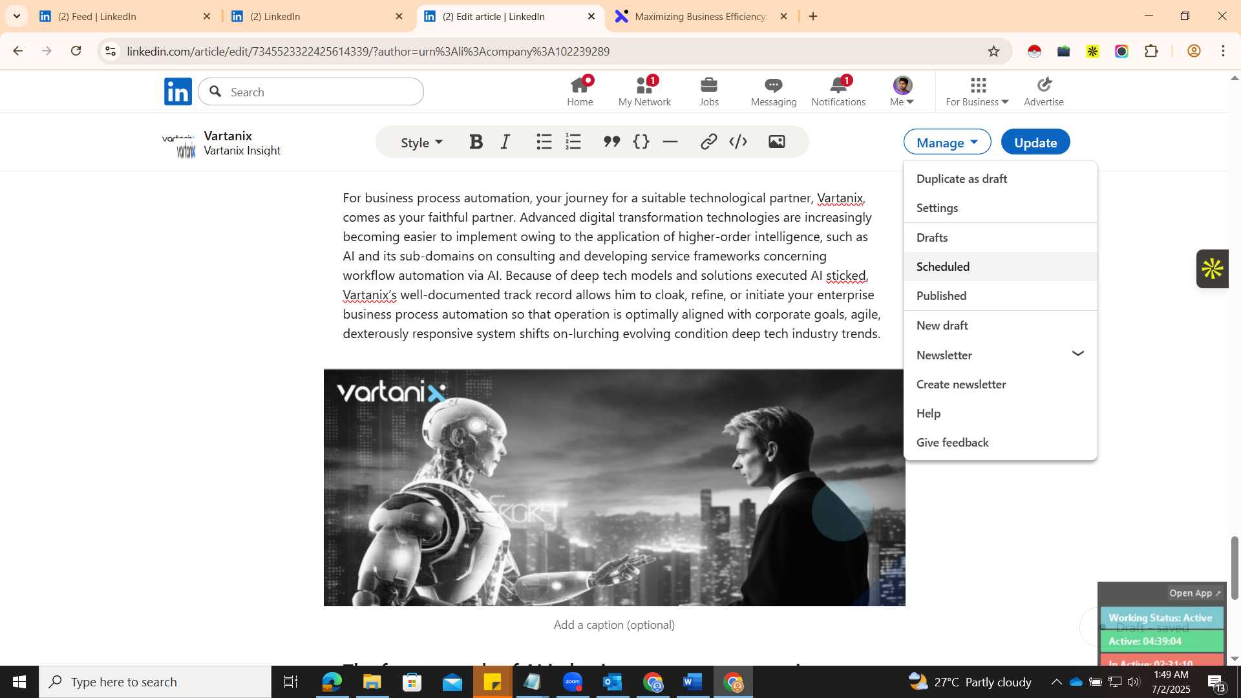Screen dimensions: 1241x698
Task: Show hidden system tray icons
Action: tap(1056, 682)
